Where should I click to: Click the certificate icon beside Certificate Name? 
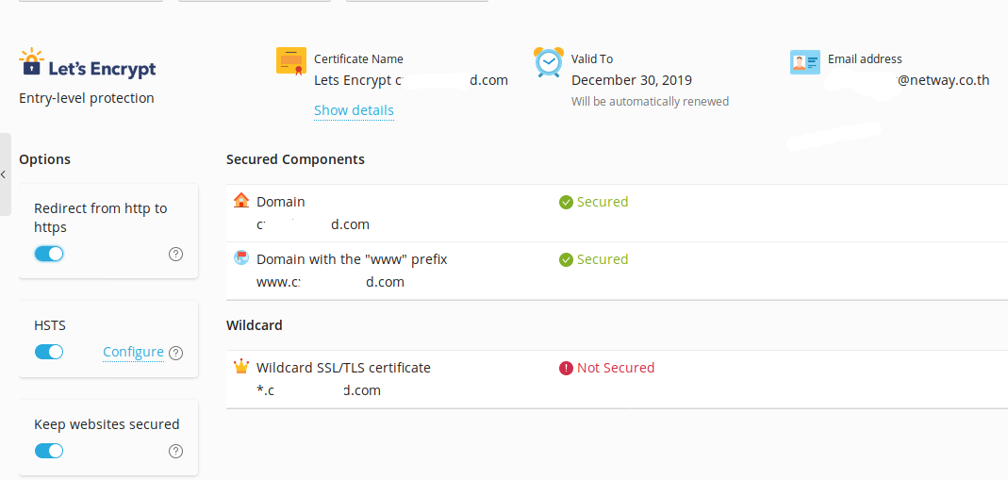point(291,60)
